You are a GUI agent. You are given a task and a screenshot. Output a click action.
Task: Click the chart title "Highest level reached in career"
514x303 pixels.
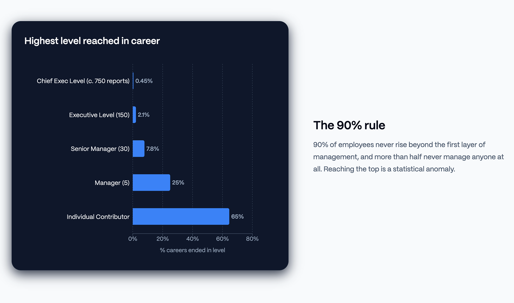92,41
